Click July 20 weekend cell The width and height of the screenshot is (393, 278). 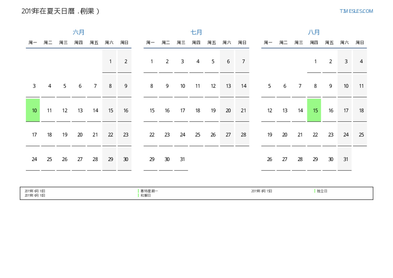(228, 110)
